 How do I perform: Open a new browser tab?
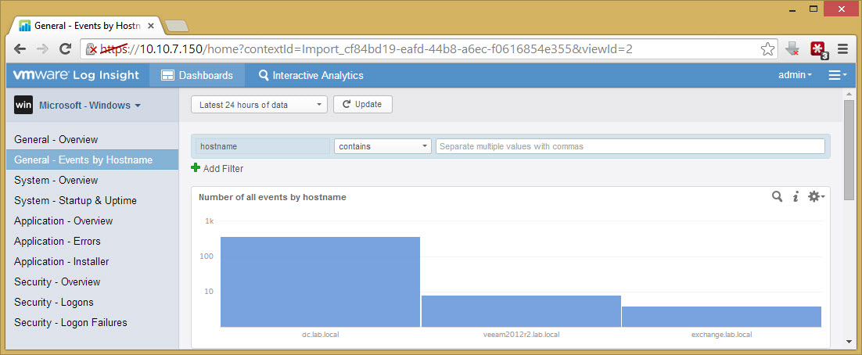[177, 26]
